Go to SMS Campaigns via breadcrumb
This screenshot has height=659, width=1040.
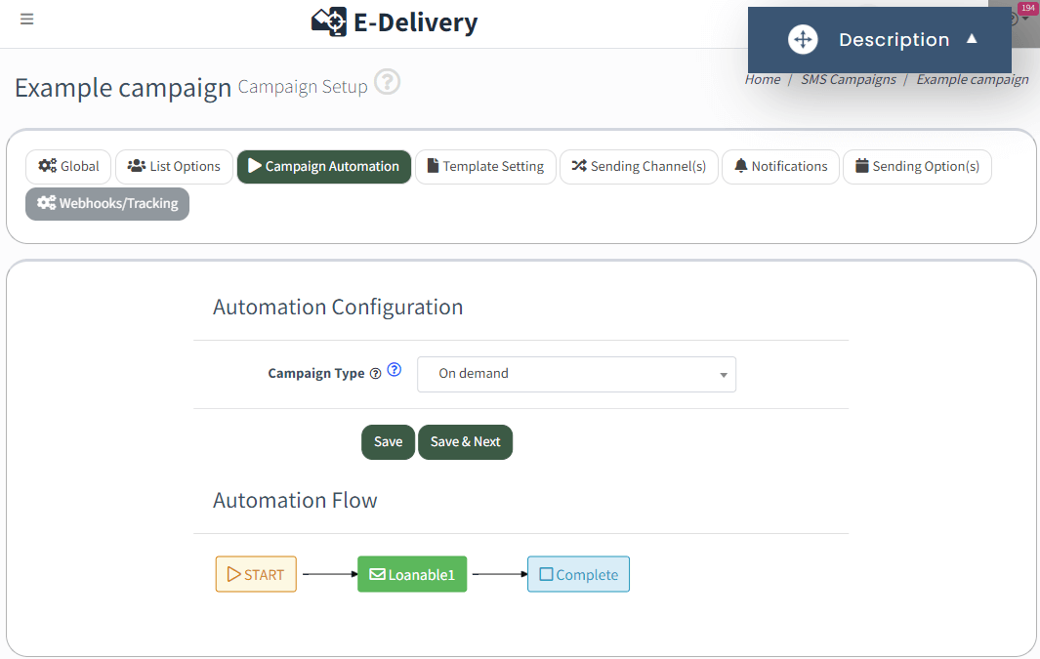click(848, 79)
